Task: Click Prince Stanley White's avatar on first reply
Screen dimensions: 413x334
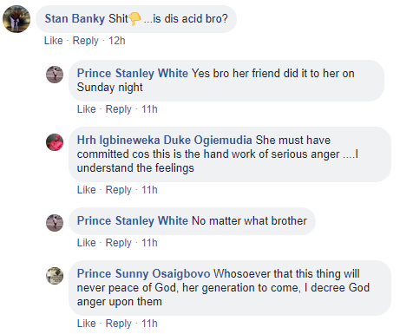Action: tap(55, 75)
